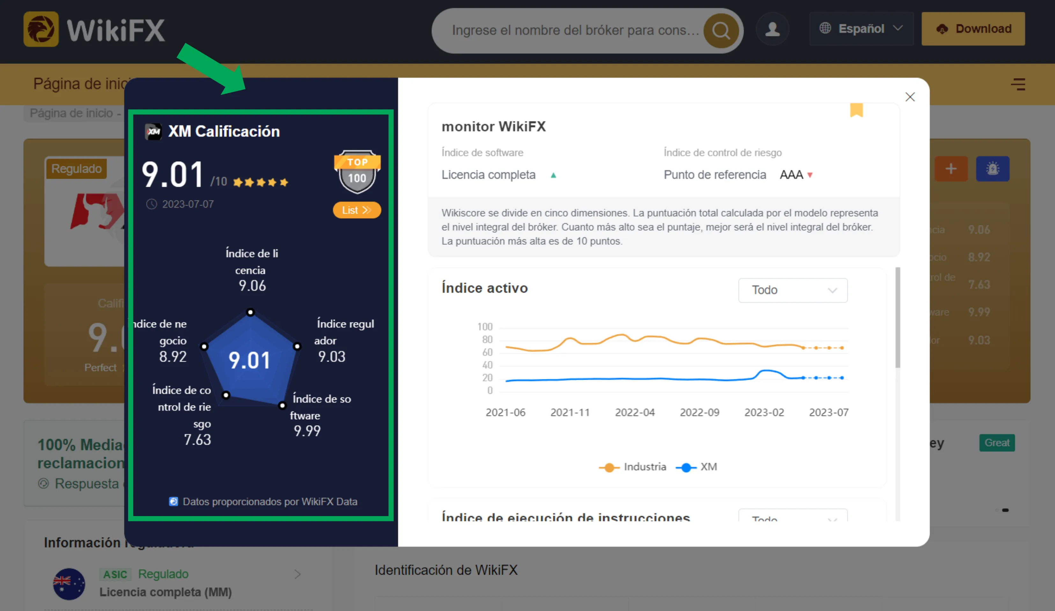The width and height of the screenshot is (1055, 611).
Task: Click the WikiFX eagle logo icon
Action: (41, 29)
